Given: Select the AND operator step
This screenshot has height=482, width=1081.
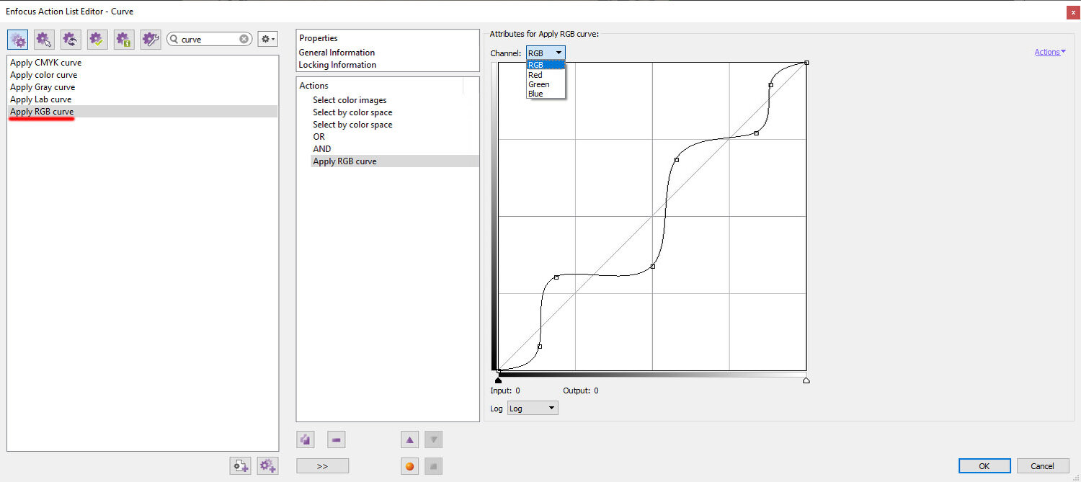Looking at the screenshot, I should pyautogui.click(x=321, y=149).
